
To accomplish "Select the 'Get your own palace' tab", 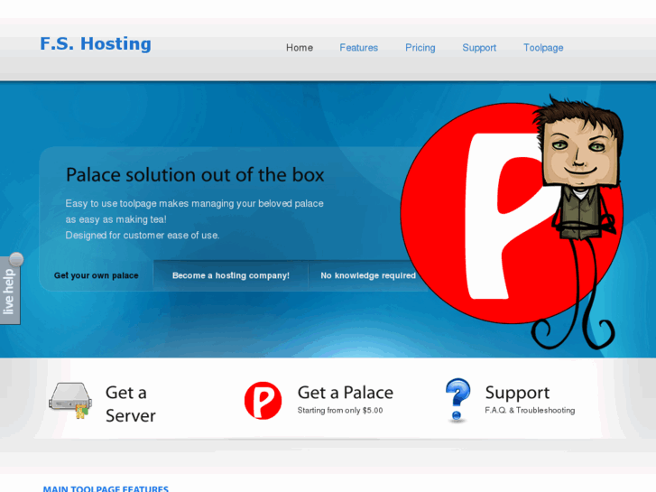I will coord(97,275).
